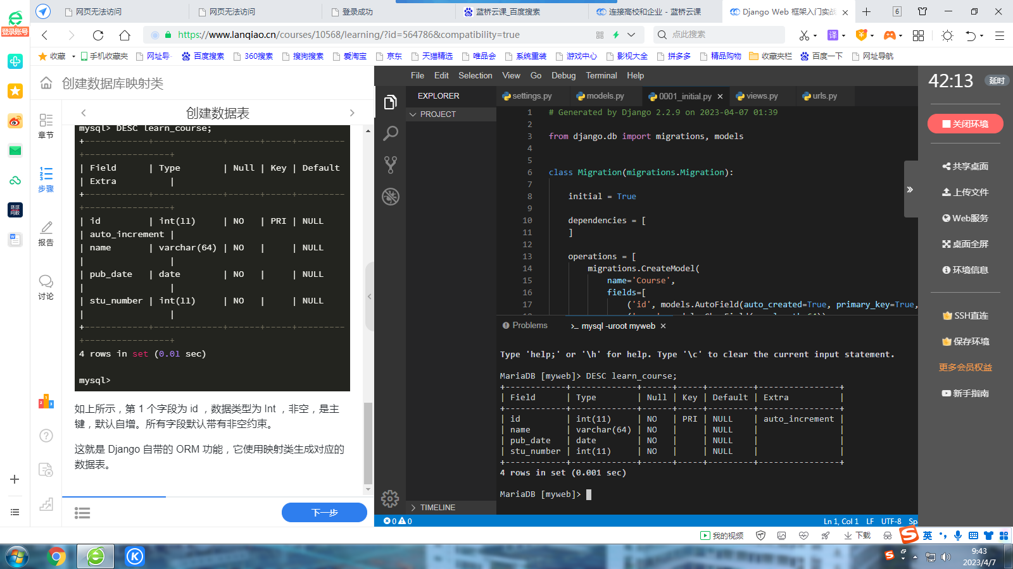Image resolution: width=1013 pixels, height=569 pixels.
Task: Open the settings gear in the IDE
Action: coord(390,499)
